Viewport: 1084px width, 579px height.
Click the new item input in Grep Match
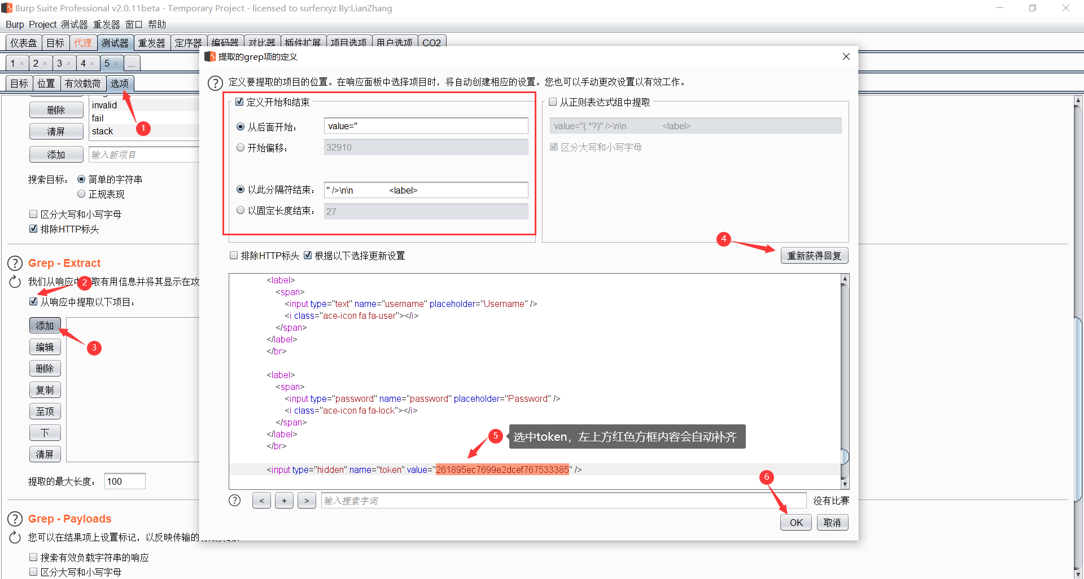click(145, 155)
